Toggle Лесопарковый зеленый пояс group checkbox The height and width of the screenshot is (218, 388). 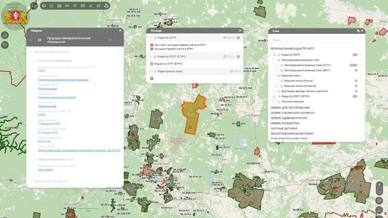[274, 60]
